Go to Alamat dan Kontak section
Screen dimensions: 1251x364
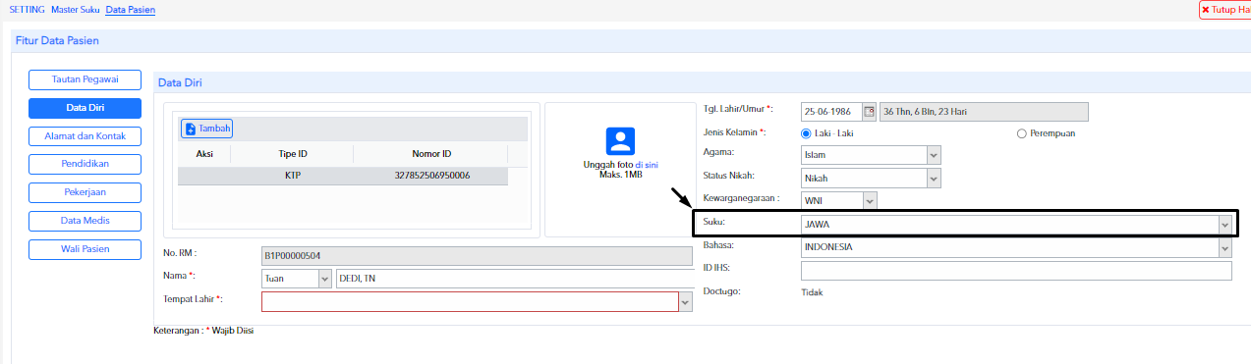(x=85, y=136)
